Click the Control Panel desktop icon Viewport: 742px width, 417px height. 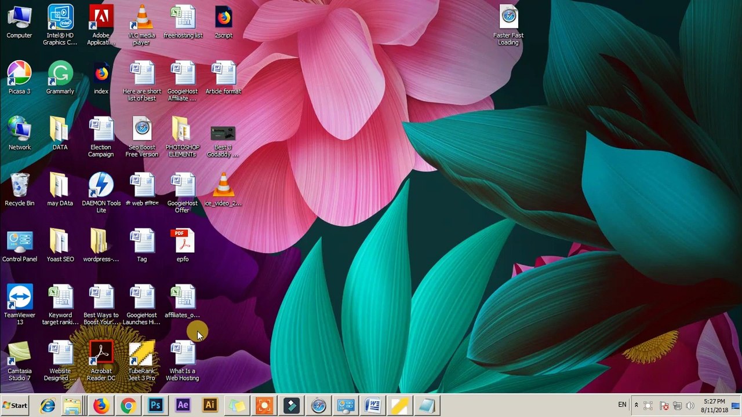19,246
